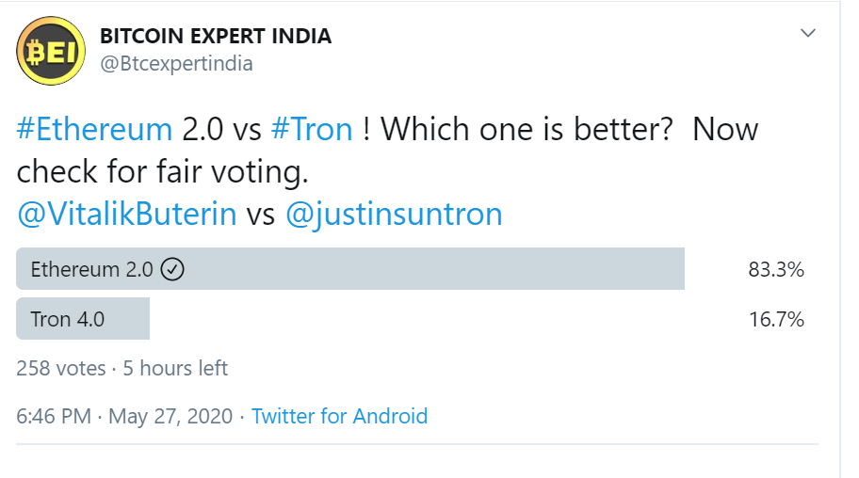
Task: Open the 6:46 PM May 27, 2020 timestamp
Action: (x=124, y=417)
